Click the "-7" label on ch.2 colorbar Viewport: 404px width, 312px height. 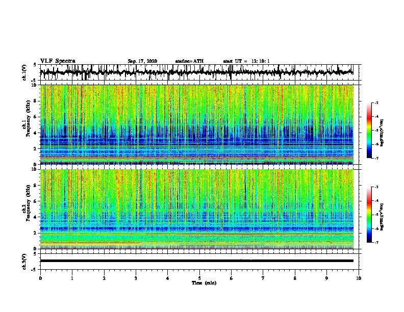point(376,242)
